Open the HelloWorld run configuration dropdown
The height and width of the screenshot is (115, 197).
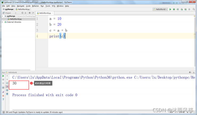160,9
